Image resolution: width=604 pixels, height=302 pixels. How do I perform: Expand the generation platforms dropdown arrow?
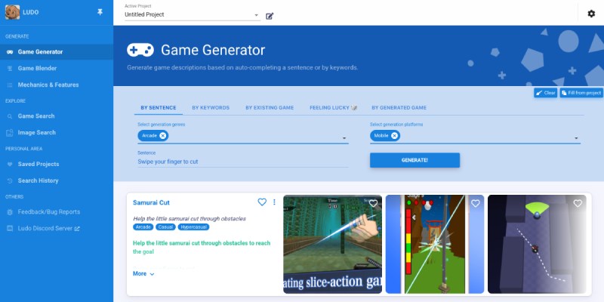(x=576, y=138)
